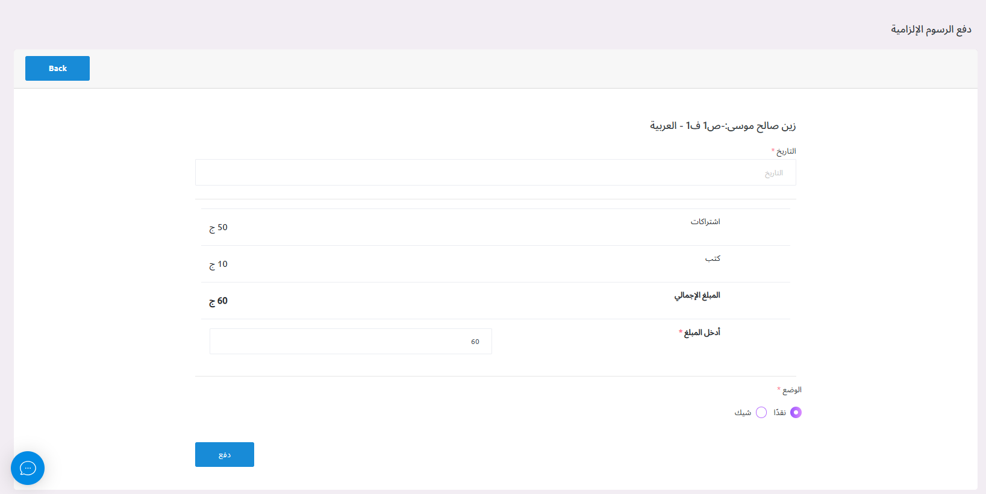The height and width of the screenshot is (494, 986).
Task: Select the نقدًا cash payment option
Action: 795,412
